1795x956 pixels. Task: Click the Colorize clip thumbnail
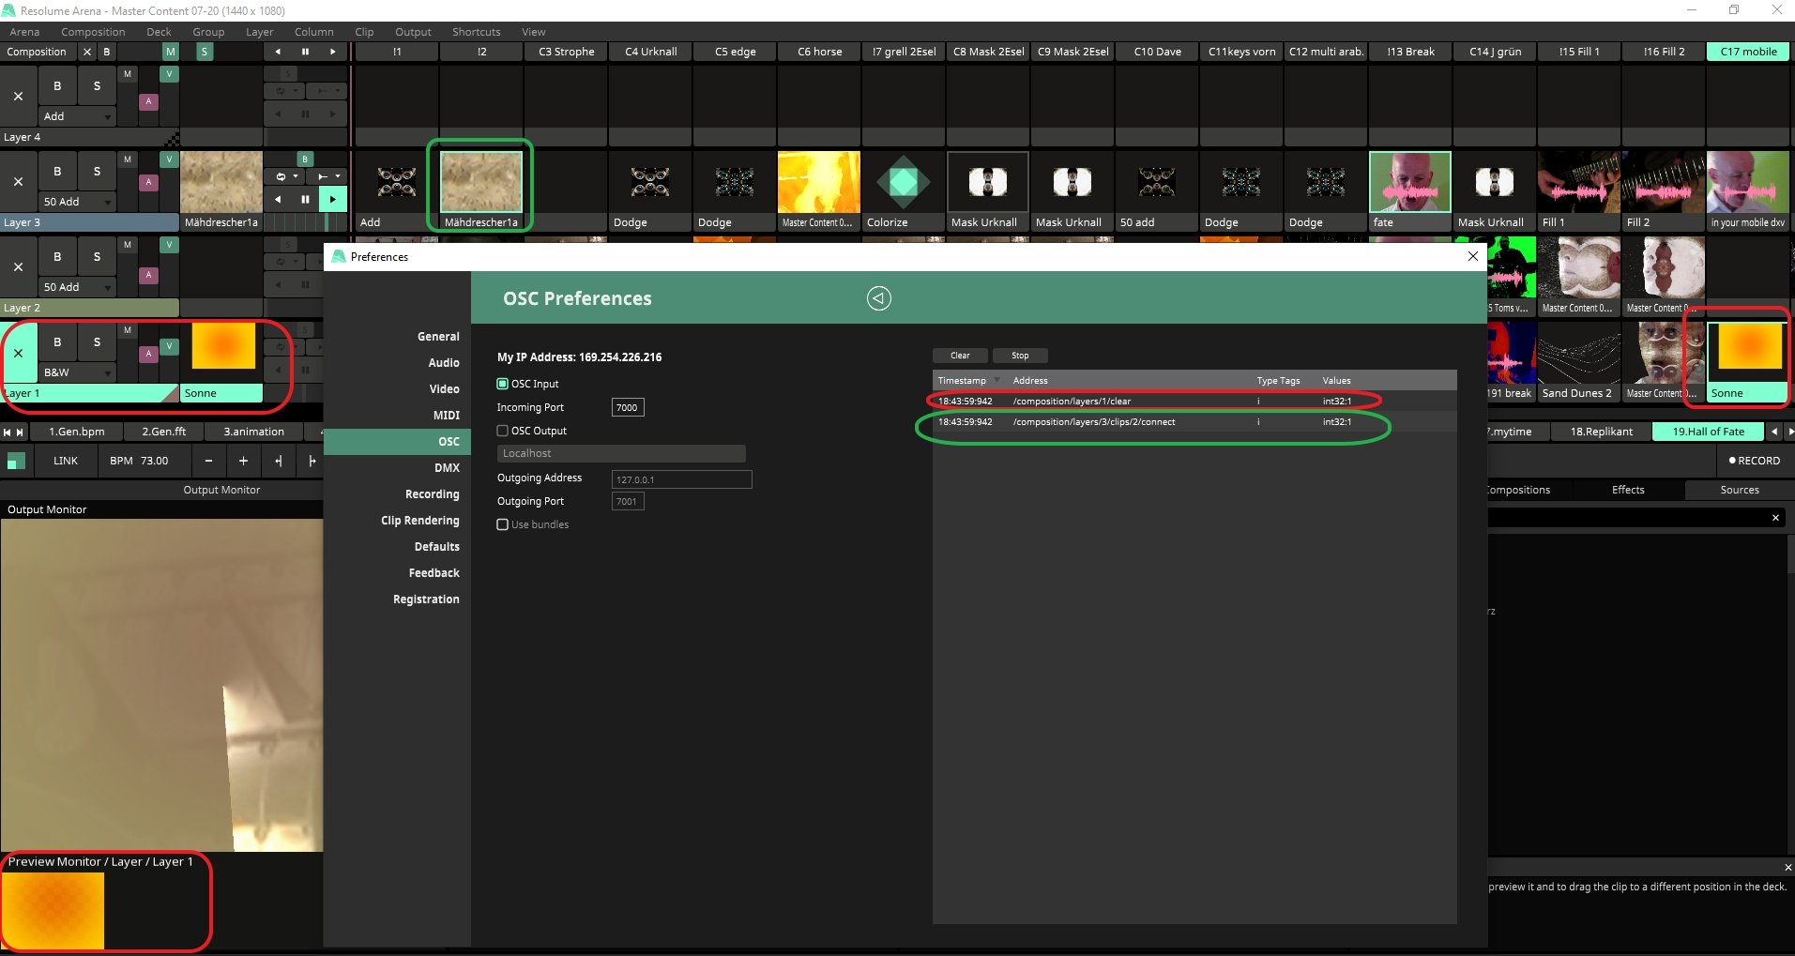click(903, 183)
